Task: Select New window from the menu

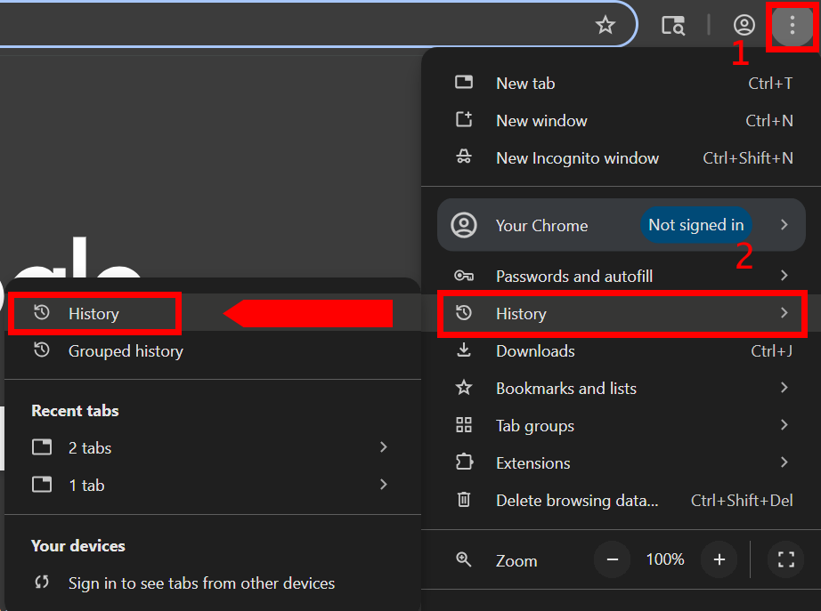Action: (x=541, y=120)
